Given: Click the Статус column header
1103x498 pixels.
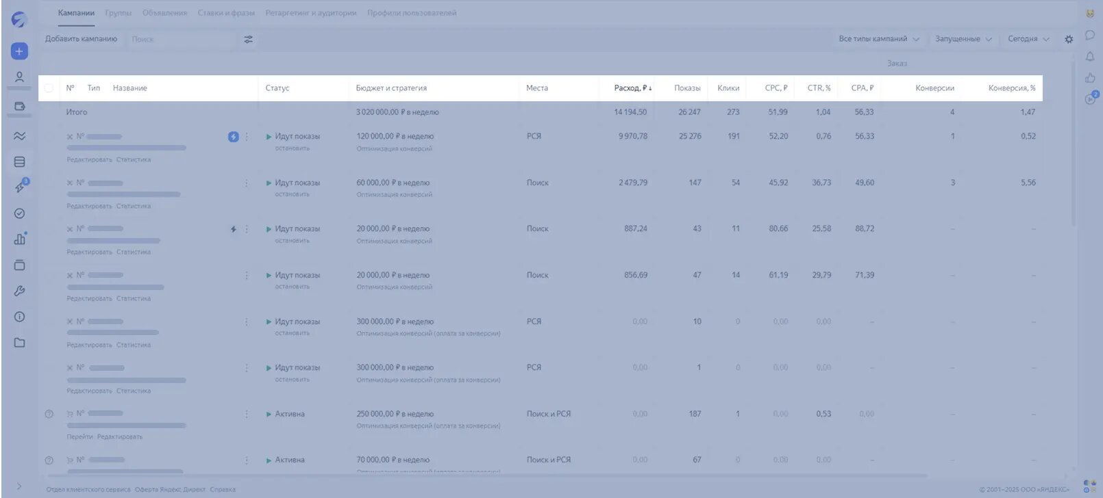Looking at the screenshot, I should [277, 88].
